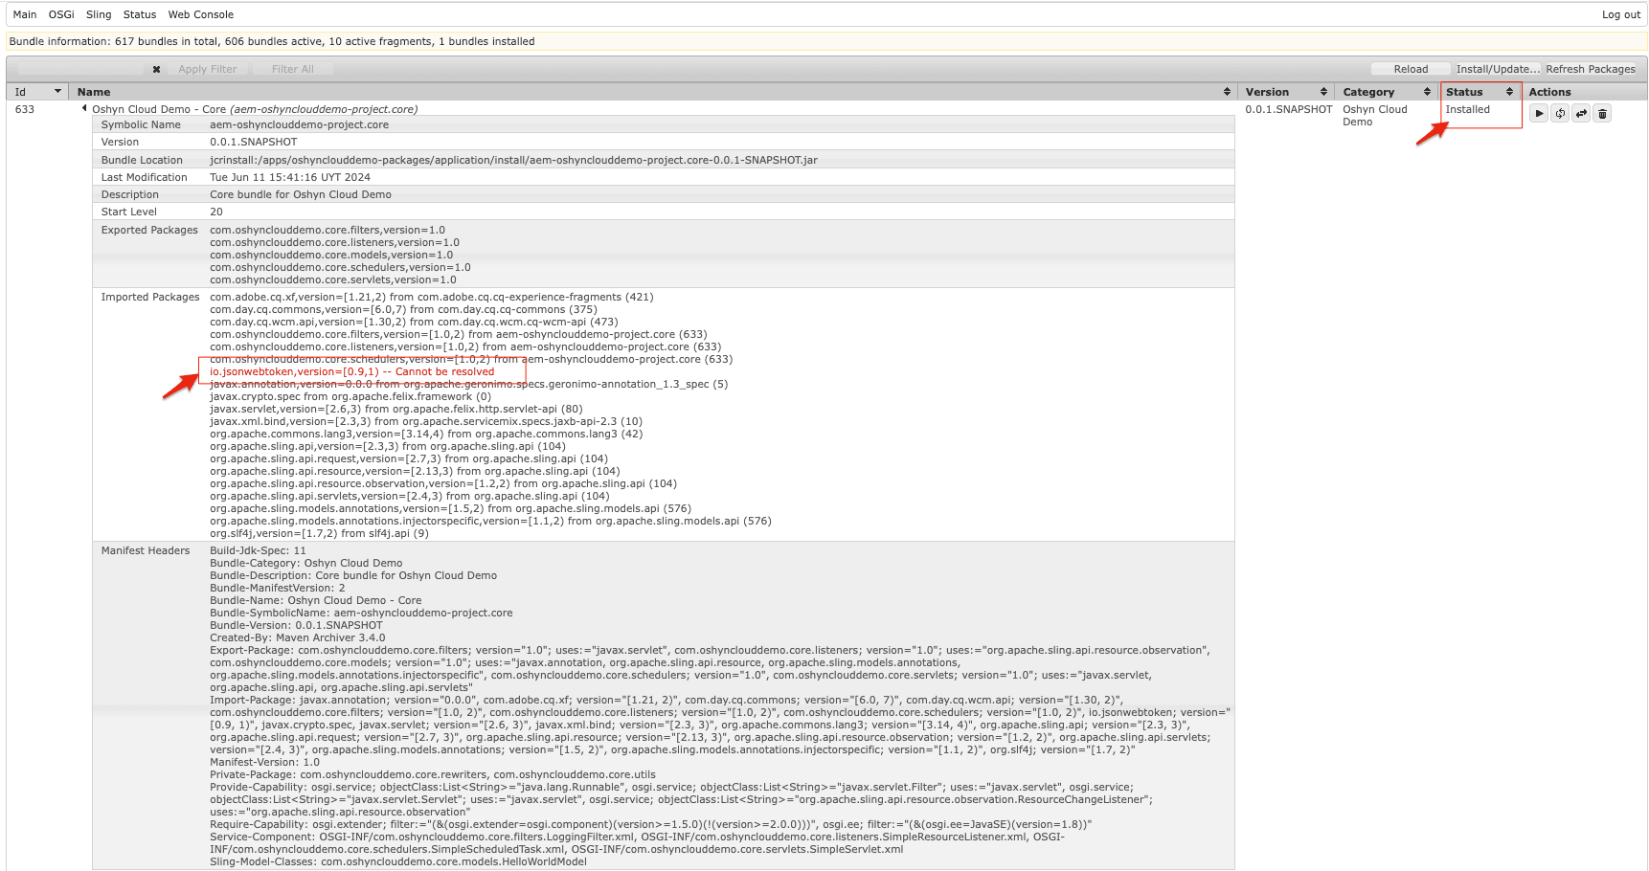Open the Web Console menu
The width and height of the screenshot is (1649, 871).
click(201, 14)
